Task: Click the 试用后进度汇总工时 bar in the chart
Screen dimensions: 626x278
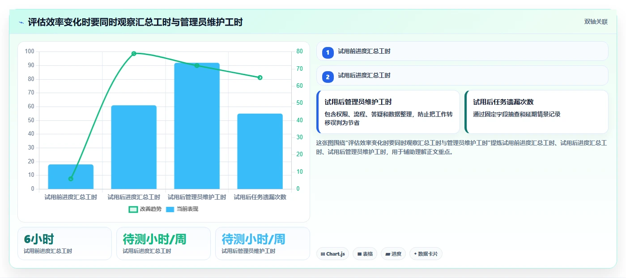Action: [x=134, y=147]
